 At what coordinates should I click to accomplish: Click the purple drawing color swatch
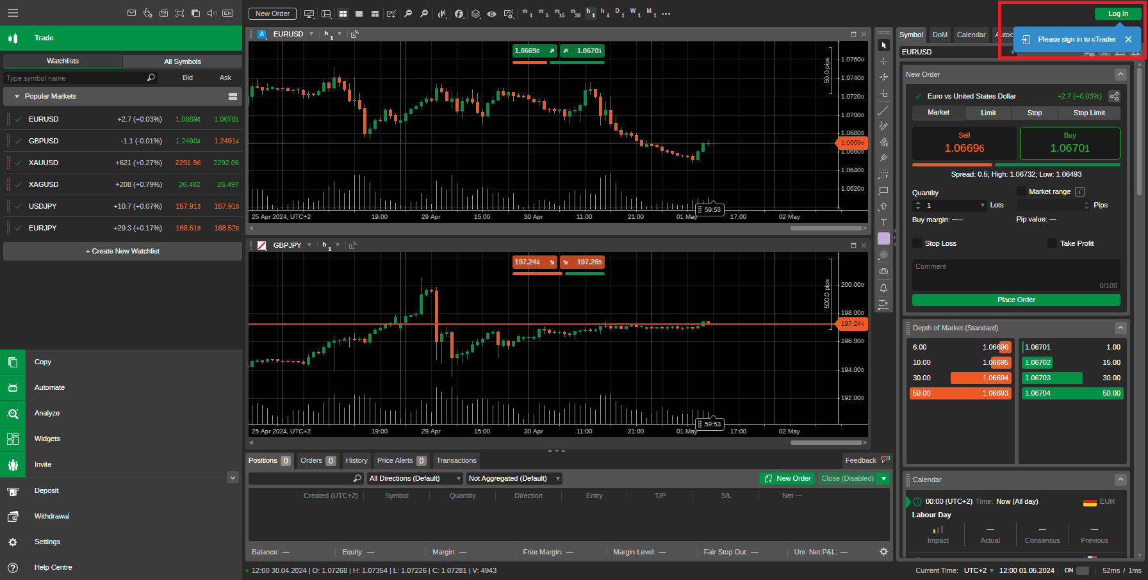[883, 238]
